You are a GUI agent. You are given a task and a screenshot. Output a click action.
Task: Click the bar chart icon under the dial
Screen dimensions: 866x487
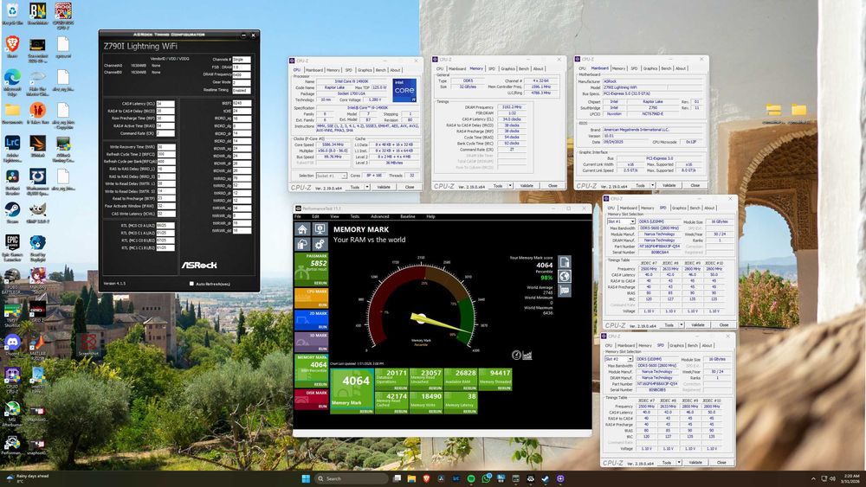click(527, 356)
